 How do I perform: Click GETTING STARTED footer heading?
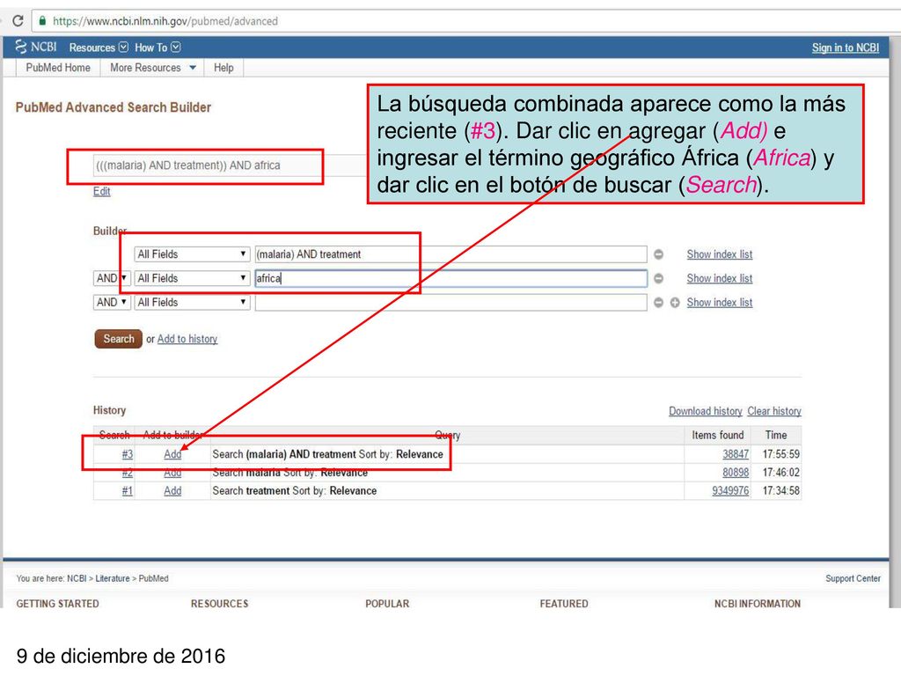[x=57, y=604]
